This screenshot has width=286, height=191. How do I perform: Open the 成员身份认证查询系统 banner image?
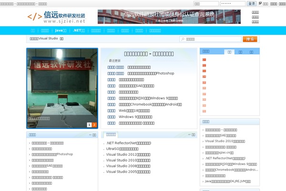[169, 17]
